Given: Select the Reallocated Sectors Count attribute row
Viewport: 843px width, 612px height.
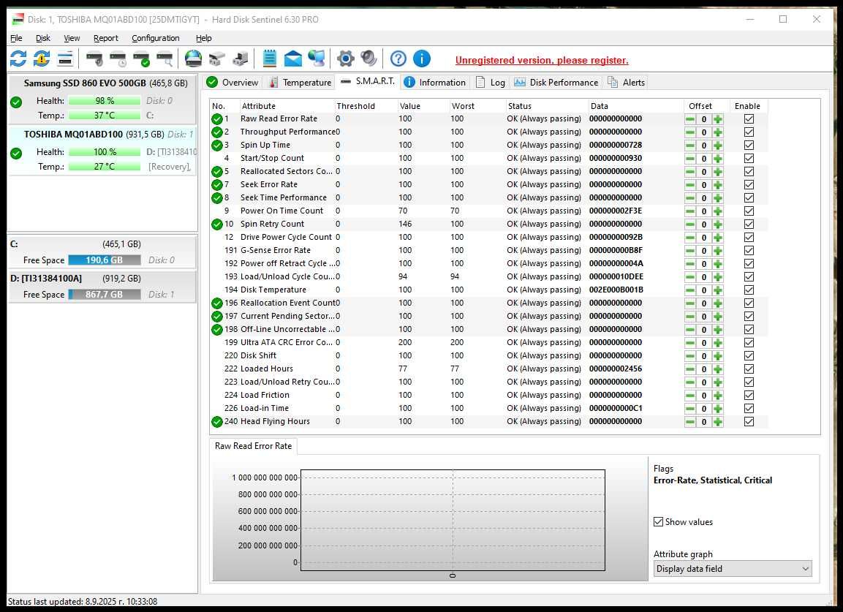Looking at the screenshot, I should point(488,172).
